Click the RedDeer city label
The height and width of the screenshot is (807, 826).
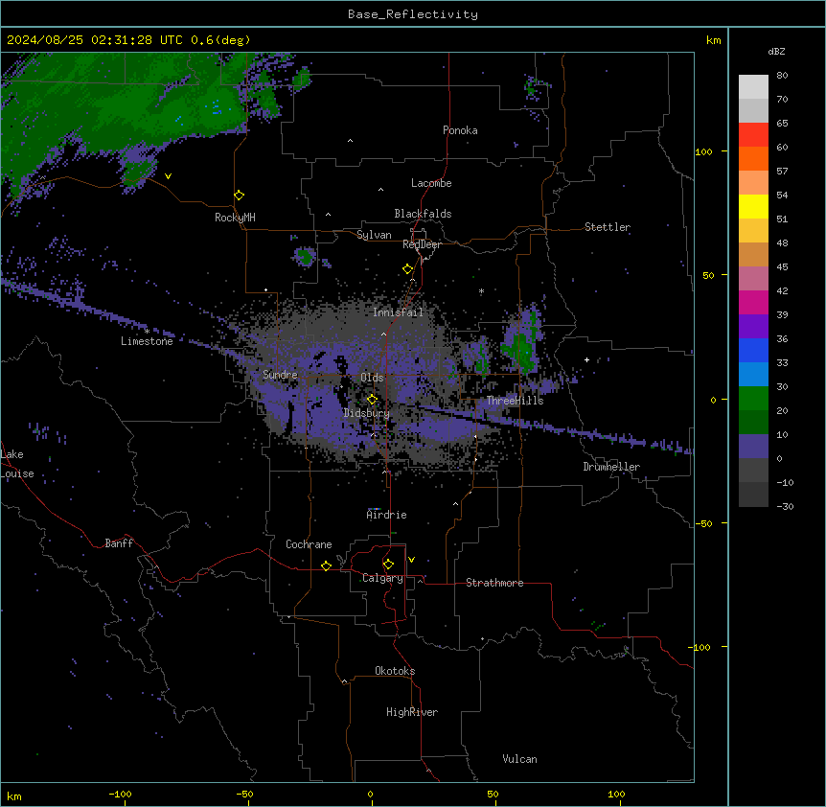point(422,244)
